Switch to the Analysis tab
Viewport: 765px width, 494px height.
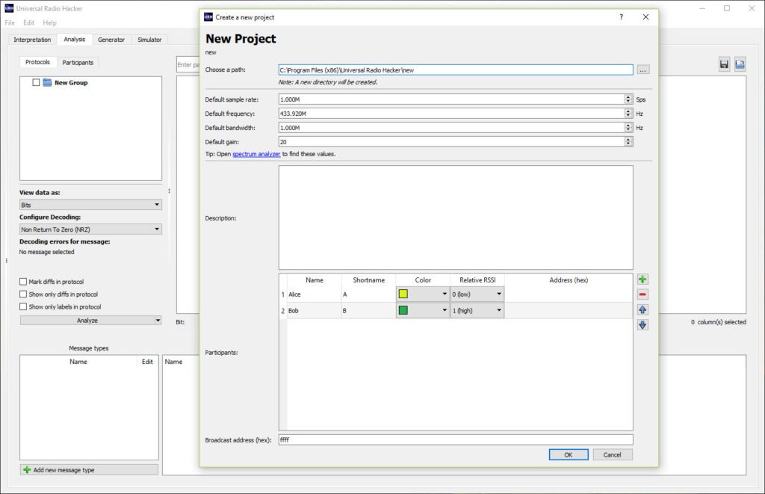(74, 39)
